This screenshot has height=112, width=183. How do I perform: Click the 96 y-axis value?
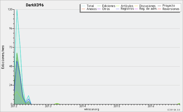[x=11, y=28]
